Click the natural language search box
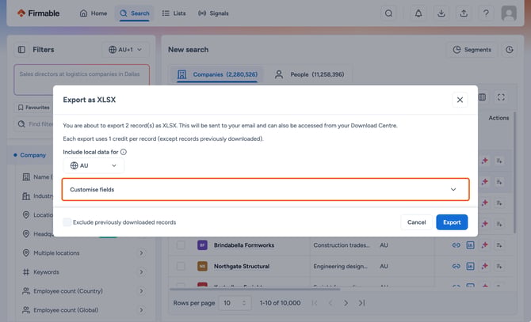This screenshot has height=322, width=531. coord(82,80)
